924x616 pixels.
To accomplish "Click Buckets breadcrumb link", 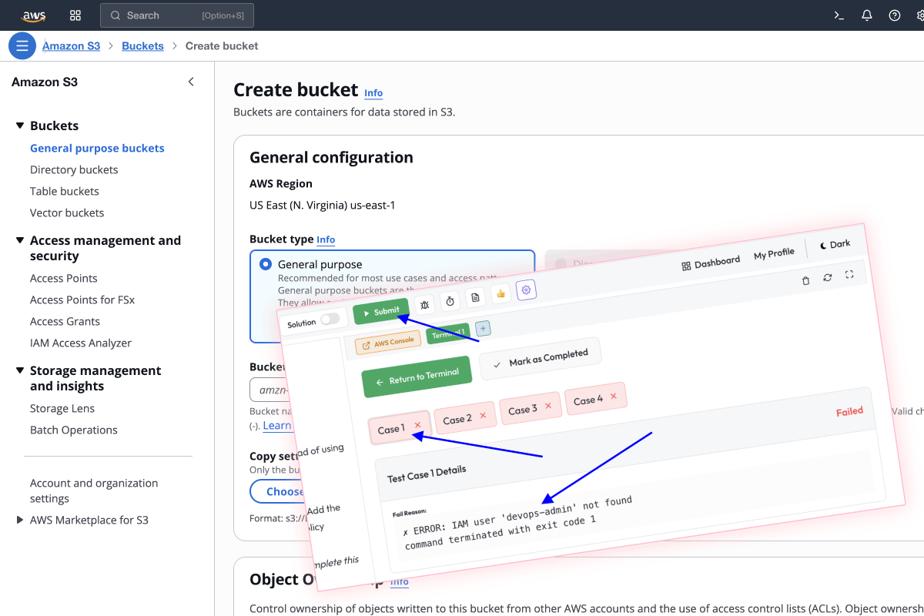I will point(142,45).
